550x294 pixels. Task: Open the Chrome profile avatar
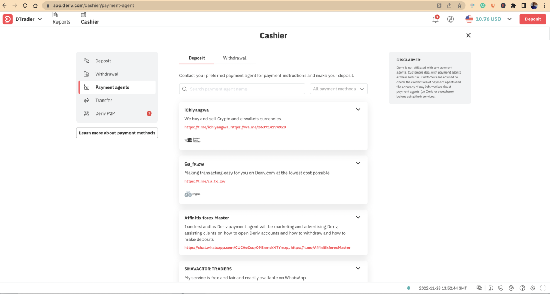coord(534,5)
